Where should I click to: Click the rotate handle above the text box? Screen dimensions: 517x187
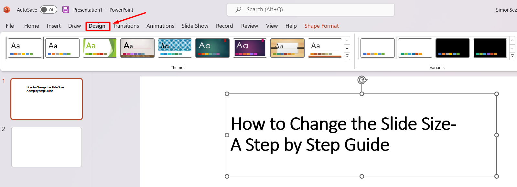[362, 80]
